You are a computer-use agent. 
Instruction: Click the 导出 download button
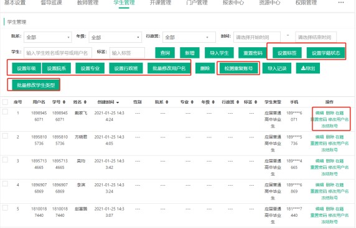click(x=308, y=68)
